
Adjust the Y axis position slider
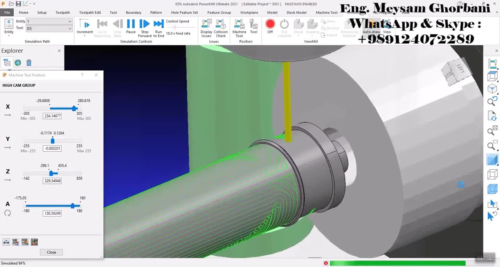(53, 141)
